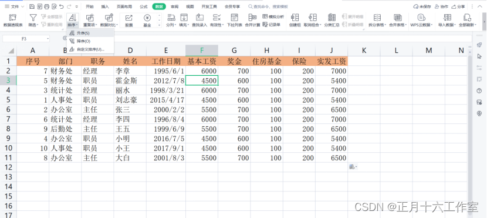
Task: Open the outline group dialog launcher
Action: (x=364, y=29)
